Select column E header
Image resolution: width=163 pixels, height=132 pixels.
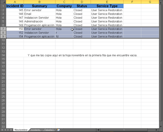107,2
